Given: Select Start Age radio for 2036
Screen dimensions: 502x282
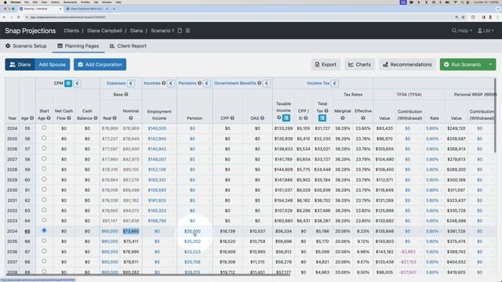Looking at the screenshot, I should [44, 251].
